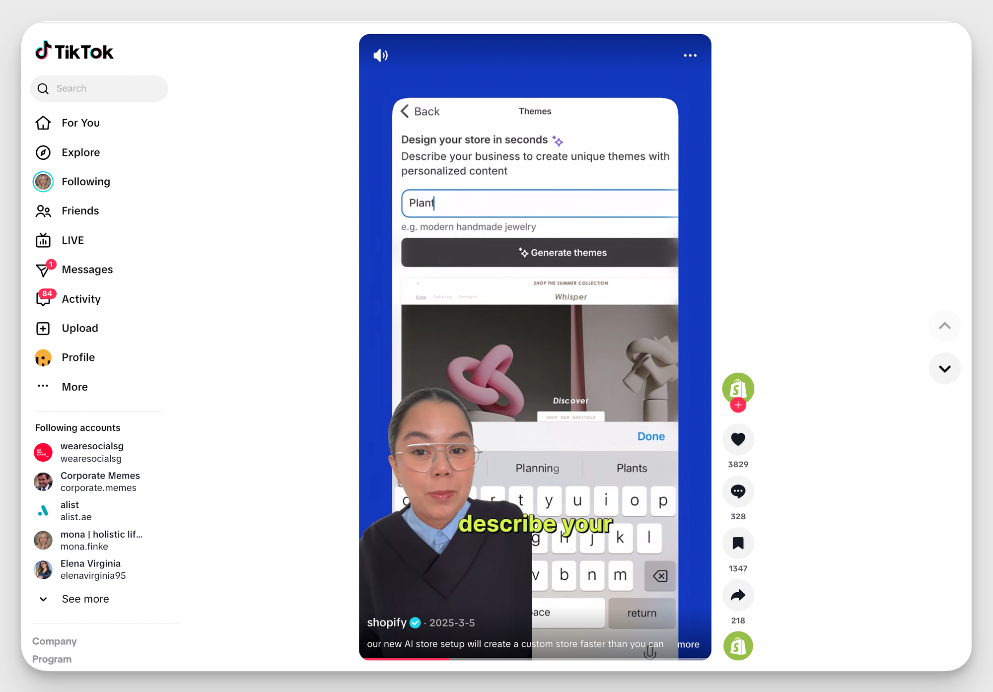Open the video options ellipsis menu
The height and width of the screenshot is (692, 993).
coord(690,56)
